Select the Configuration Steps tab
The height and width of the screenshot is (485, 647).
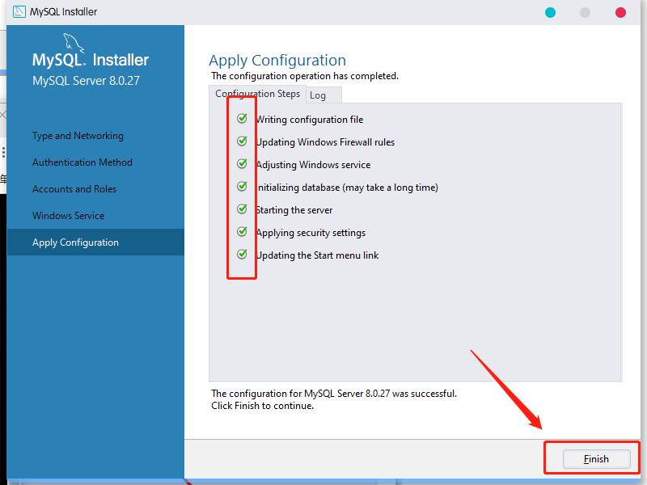click(257, 94)
